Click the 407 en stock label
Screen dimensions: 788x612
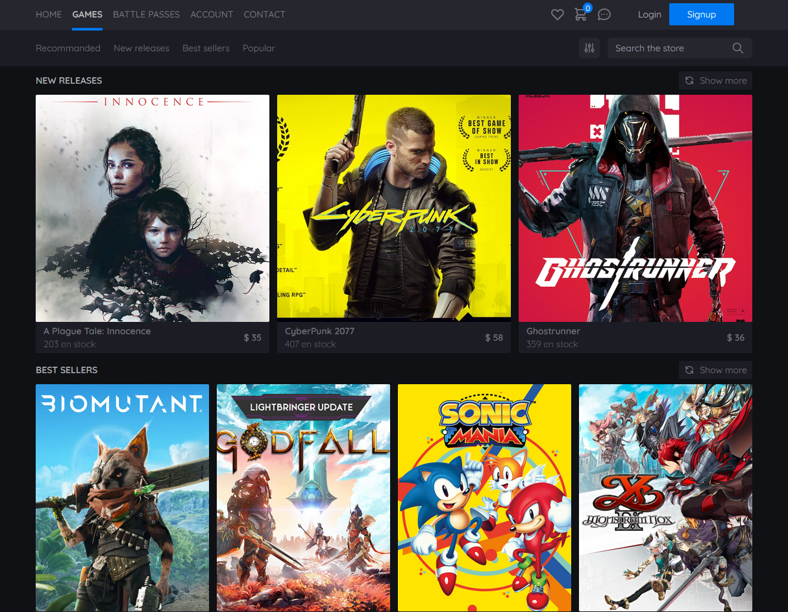(x=310, y=344)
